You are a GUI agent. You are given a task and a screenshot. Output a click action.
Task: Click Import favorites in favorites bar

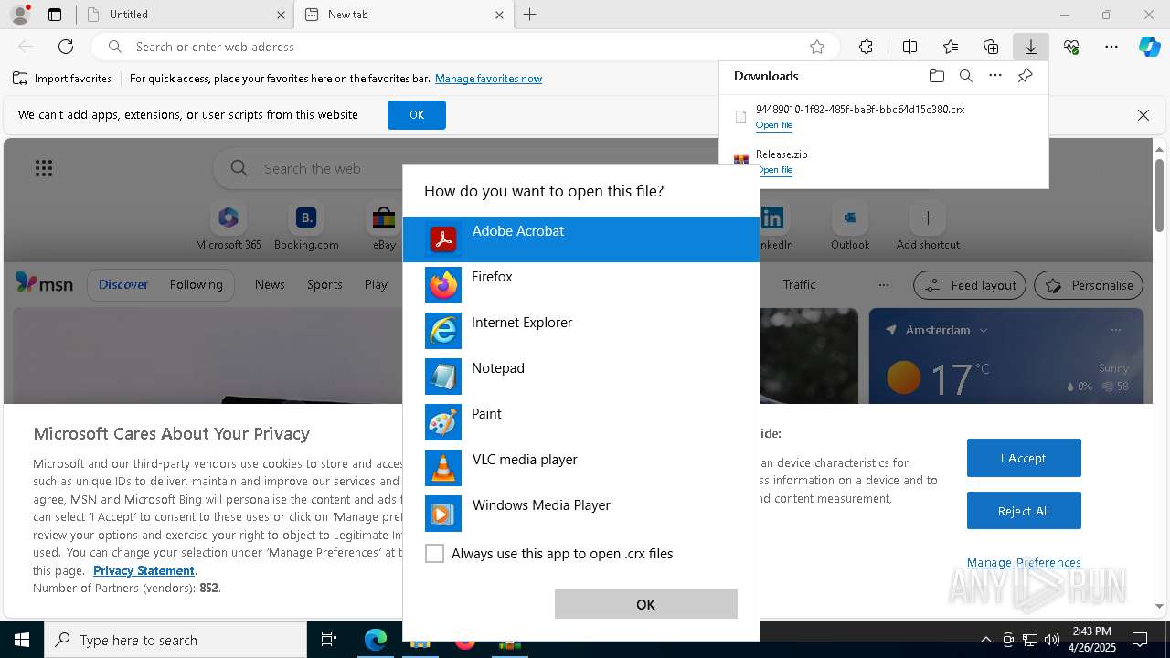pyautogui.click(x=62, y=79)
